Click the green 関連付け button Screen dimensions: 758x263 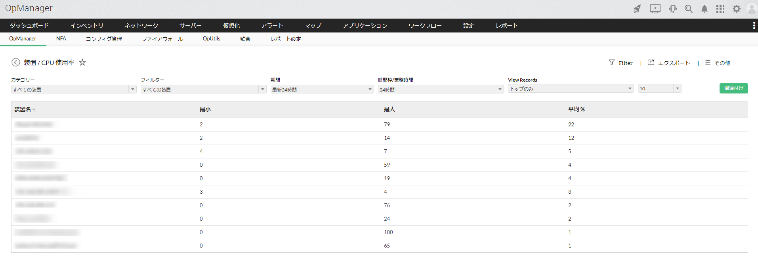[733, 88]
